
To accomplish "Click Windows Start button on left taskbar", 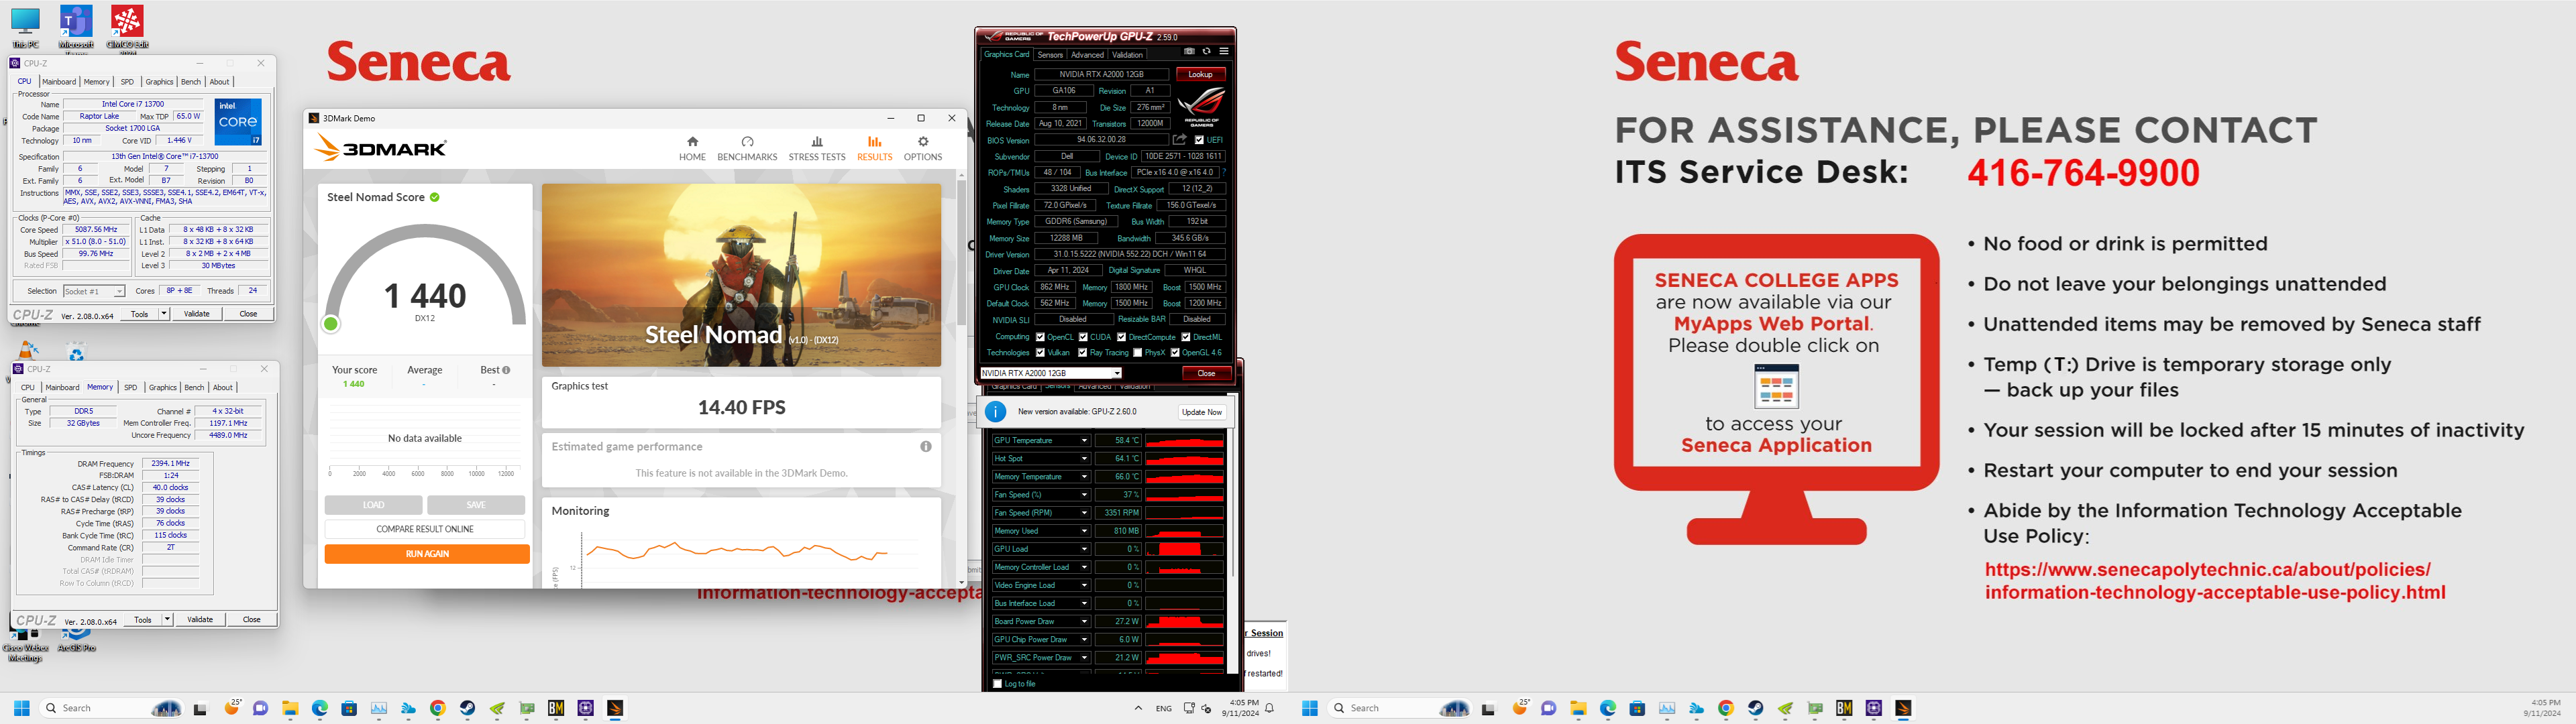I will tap(22, 708).
